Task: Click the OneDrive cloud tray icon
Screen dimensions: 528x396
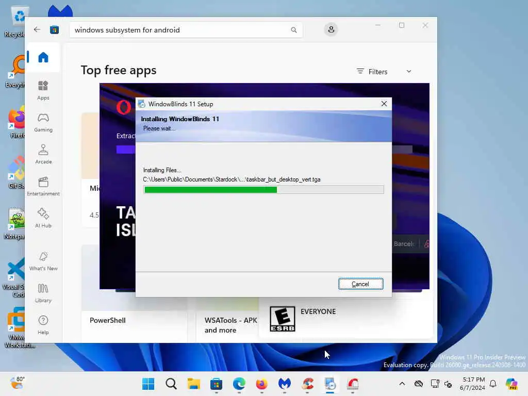Action: click(x=419, y=384)
